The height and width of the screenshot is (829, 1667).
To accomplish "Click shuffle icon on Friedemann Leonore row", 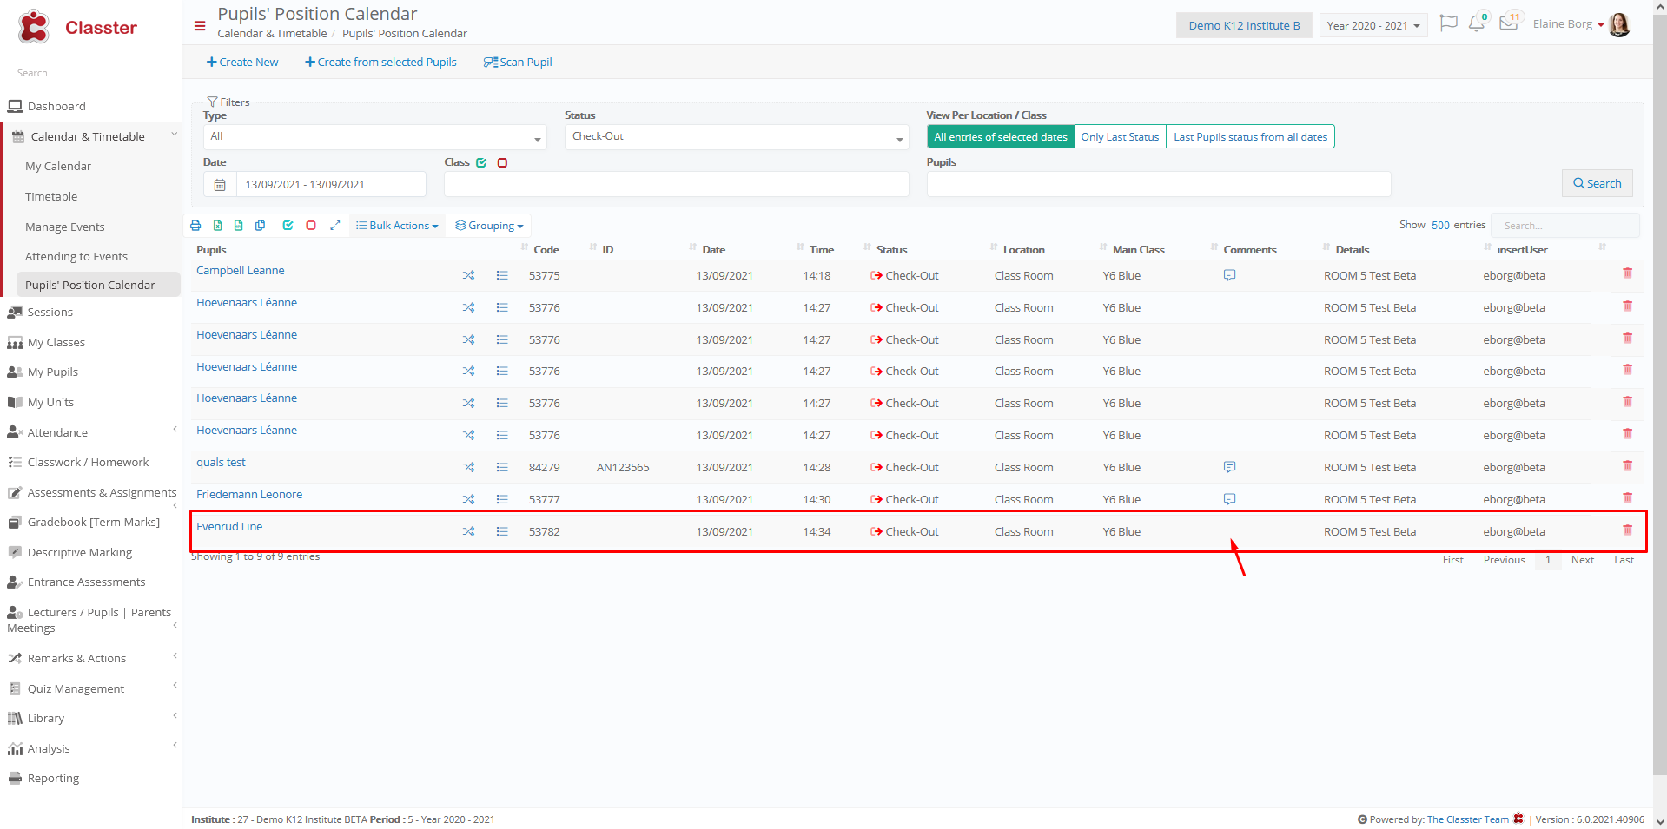I will tap(468, 499).
